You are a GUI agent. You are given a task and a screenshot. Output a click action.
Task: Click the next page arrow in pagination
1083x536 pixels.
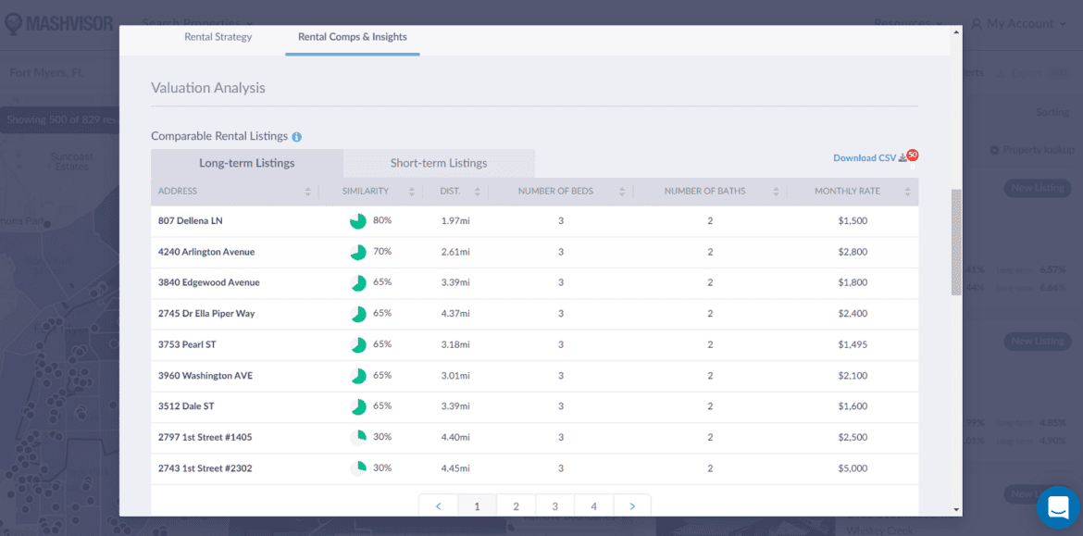tap(632, 505)
